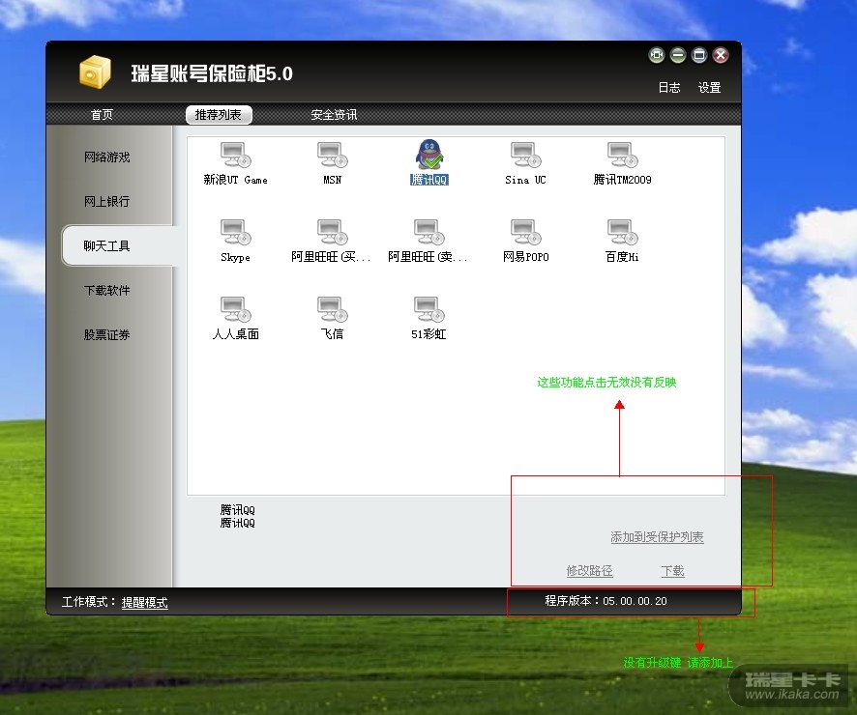Switch to the 推荐列表 tab
The image size is (857, 715).
[219, 115]
